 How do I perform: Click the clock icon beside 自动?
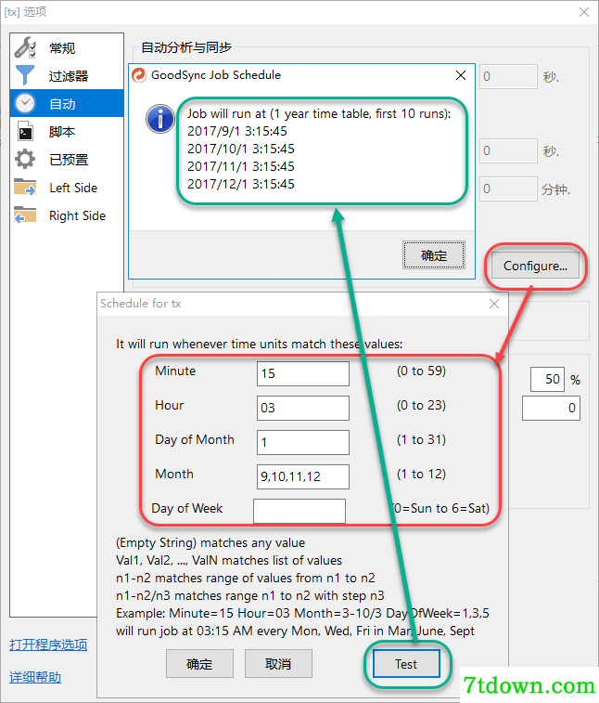[x=25, y=103]
